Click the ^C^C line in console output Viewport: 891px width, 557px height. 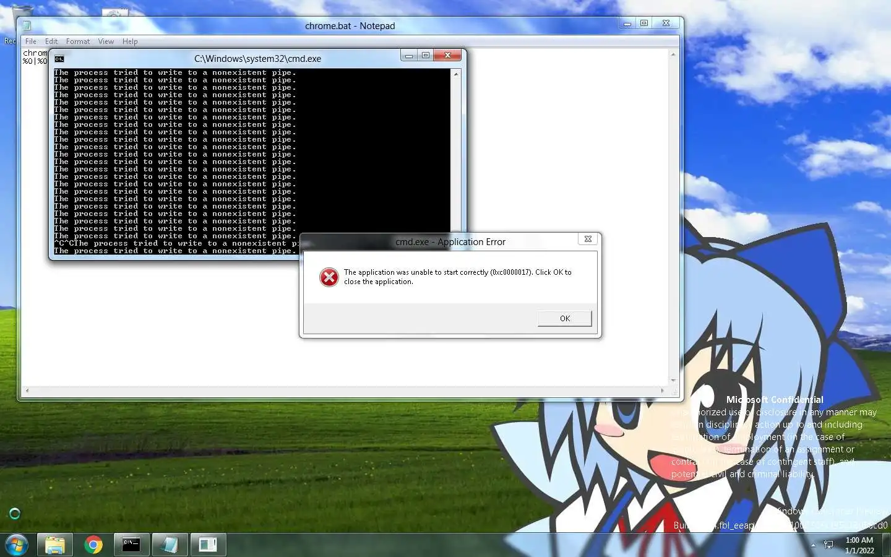176,243
